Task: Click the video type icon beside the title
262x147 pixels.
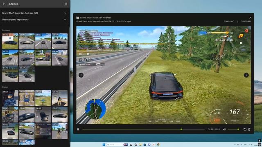Action: click(x=78, y=18)
